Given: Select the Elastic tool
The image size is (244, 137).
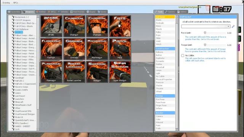Looking at the screenshot, I should [x=165, y=20].
